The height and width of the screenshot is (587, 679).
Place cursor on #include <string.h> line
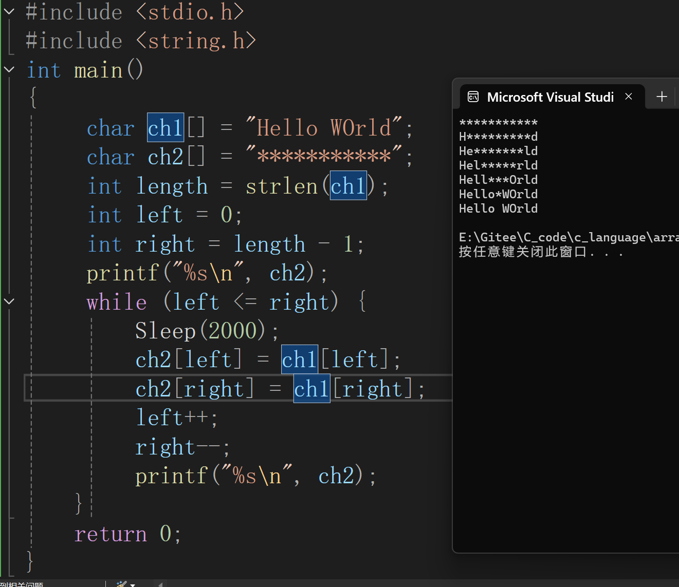click(141, 41)
